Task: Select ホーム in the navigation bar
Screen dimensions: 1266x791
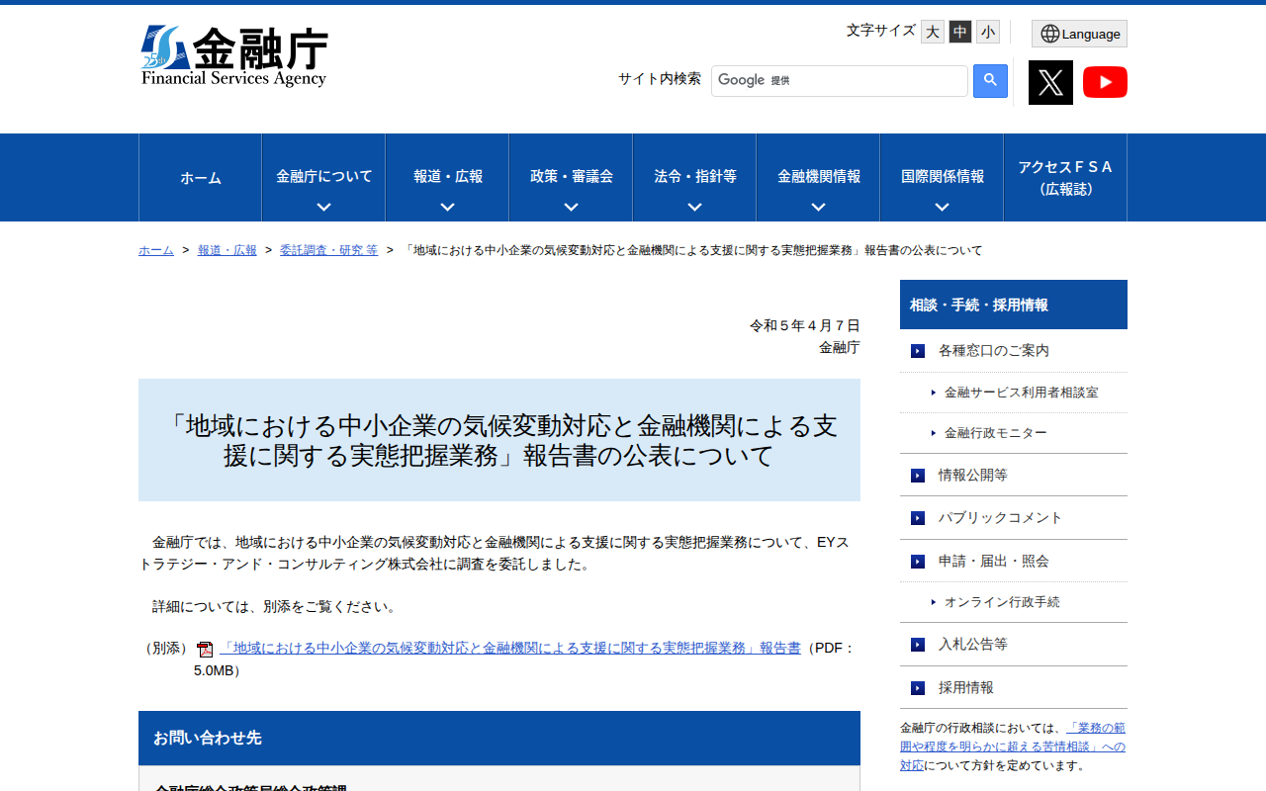Action: tap(200, 177)
